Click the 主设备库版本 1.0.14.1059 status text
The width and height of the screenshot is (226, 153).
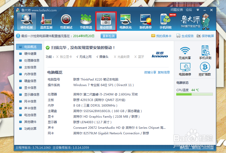71,147
